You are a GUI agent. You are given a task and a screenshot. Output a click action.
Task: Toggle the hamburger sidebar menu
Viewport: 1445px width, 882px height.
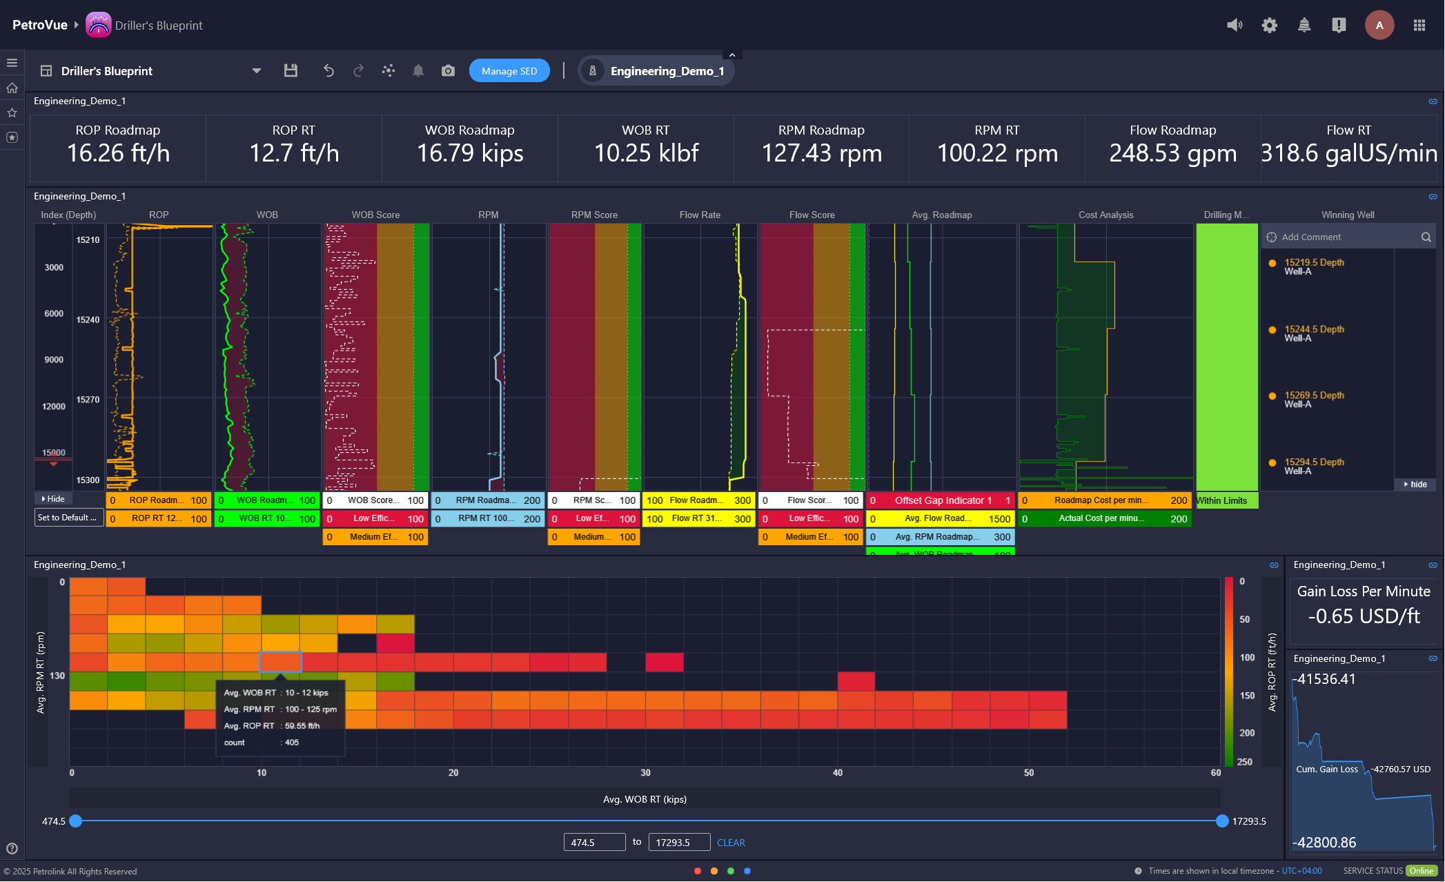pyautogui.click(x=12, y=63)
